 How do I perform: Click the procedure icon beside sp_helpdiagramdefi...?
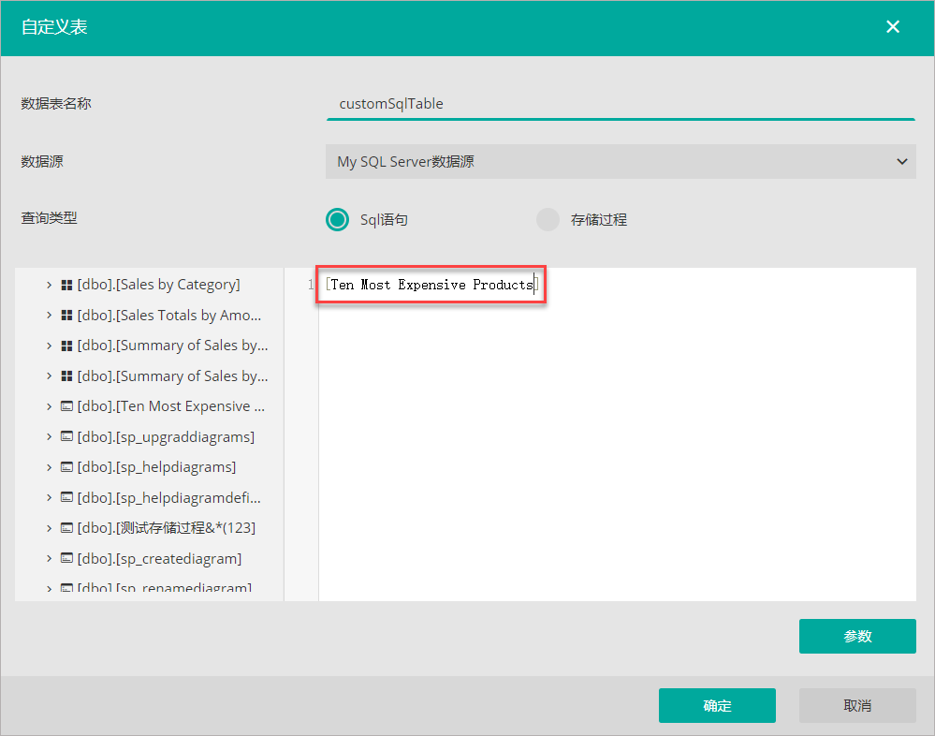66,497
